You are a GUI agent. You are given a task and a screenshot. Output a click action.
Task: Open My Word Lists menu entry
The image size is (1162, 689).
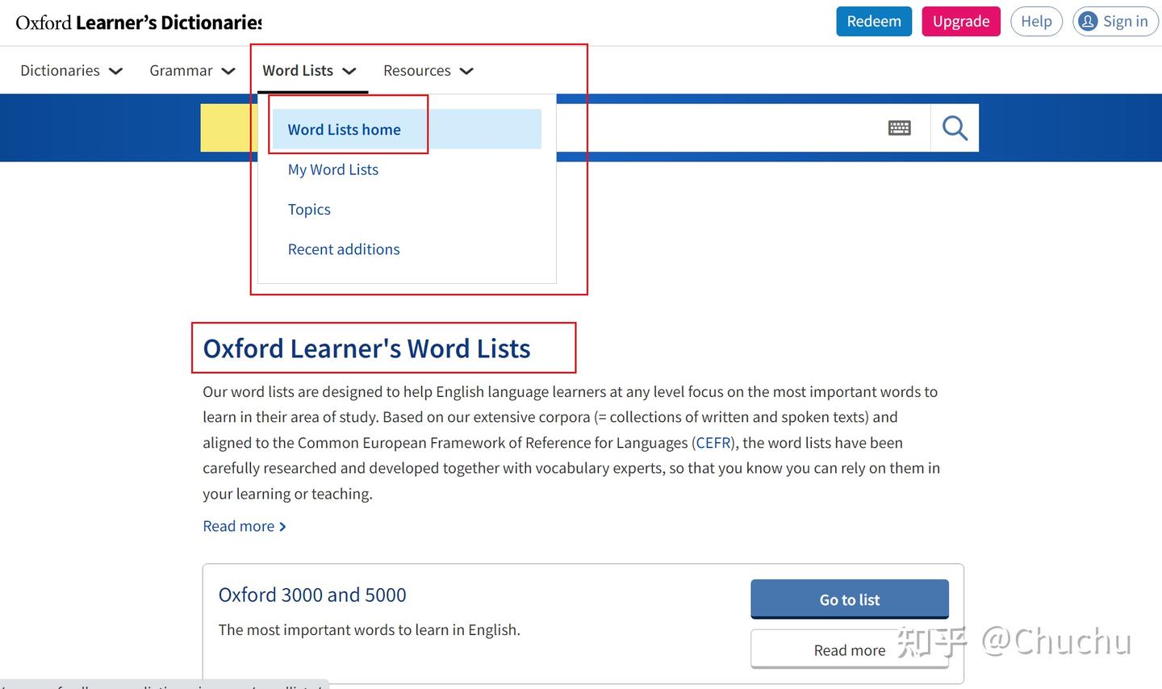(333, 169)
